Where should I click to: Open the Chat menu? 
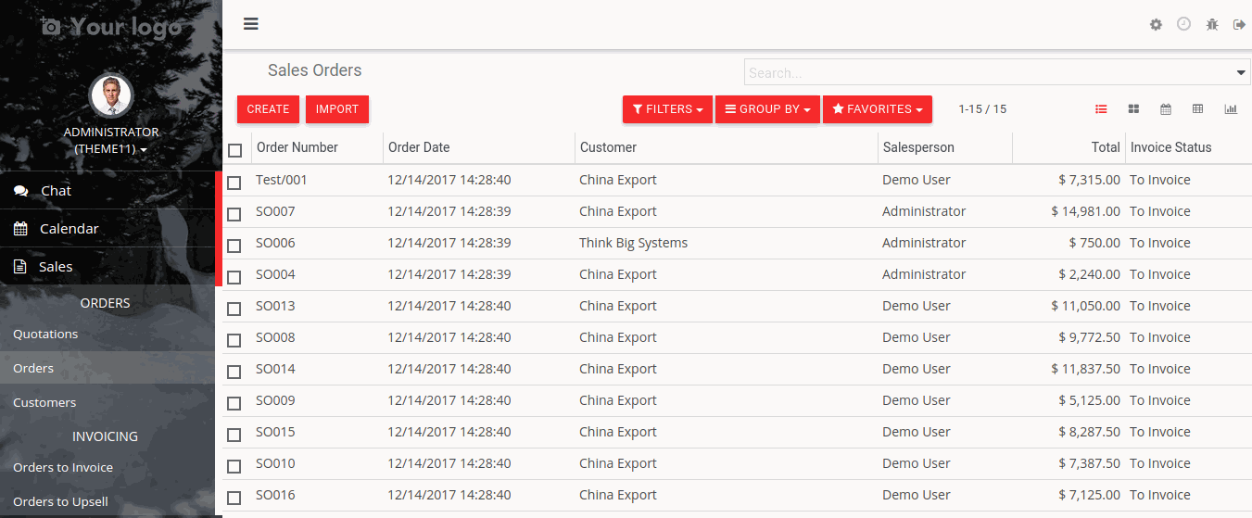pos(107,190)
